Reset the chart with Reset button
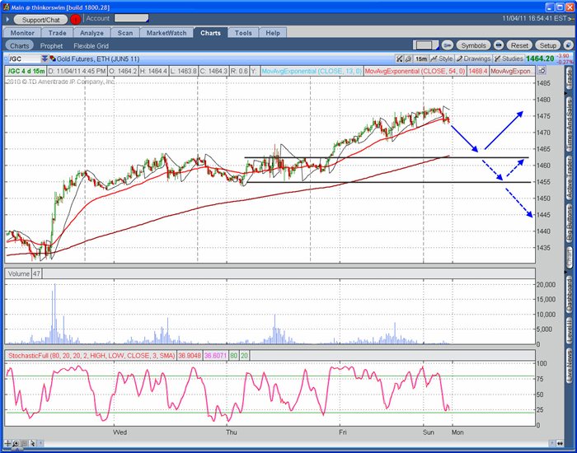The height and width of the screenshot is (453, 577). point(519,45)
